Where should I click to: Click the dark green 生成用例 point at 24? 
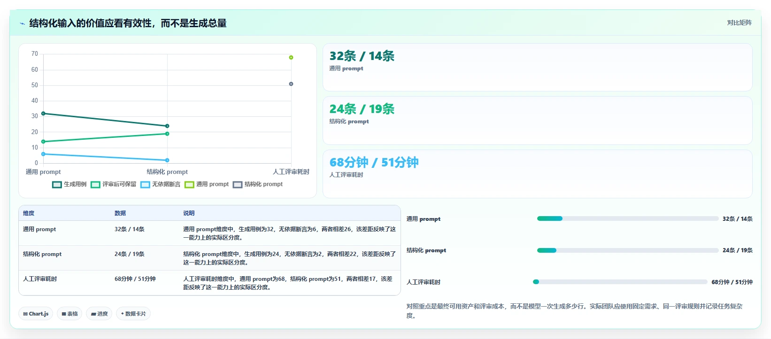(x=167, y=126)
